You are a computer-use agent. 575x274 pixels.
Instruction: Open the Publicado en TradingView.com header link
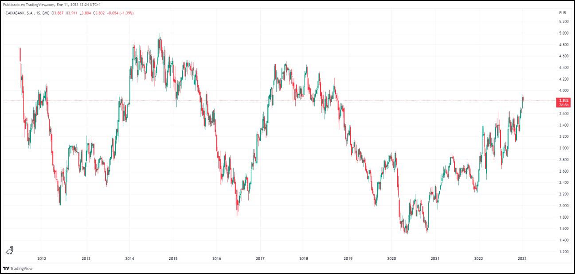(29, 5)
